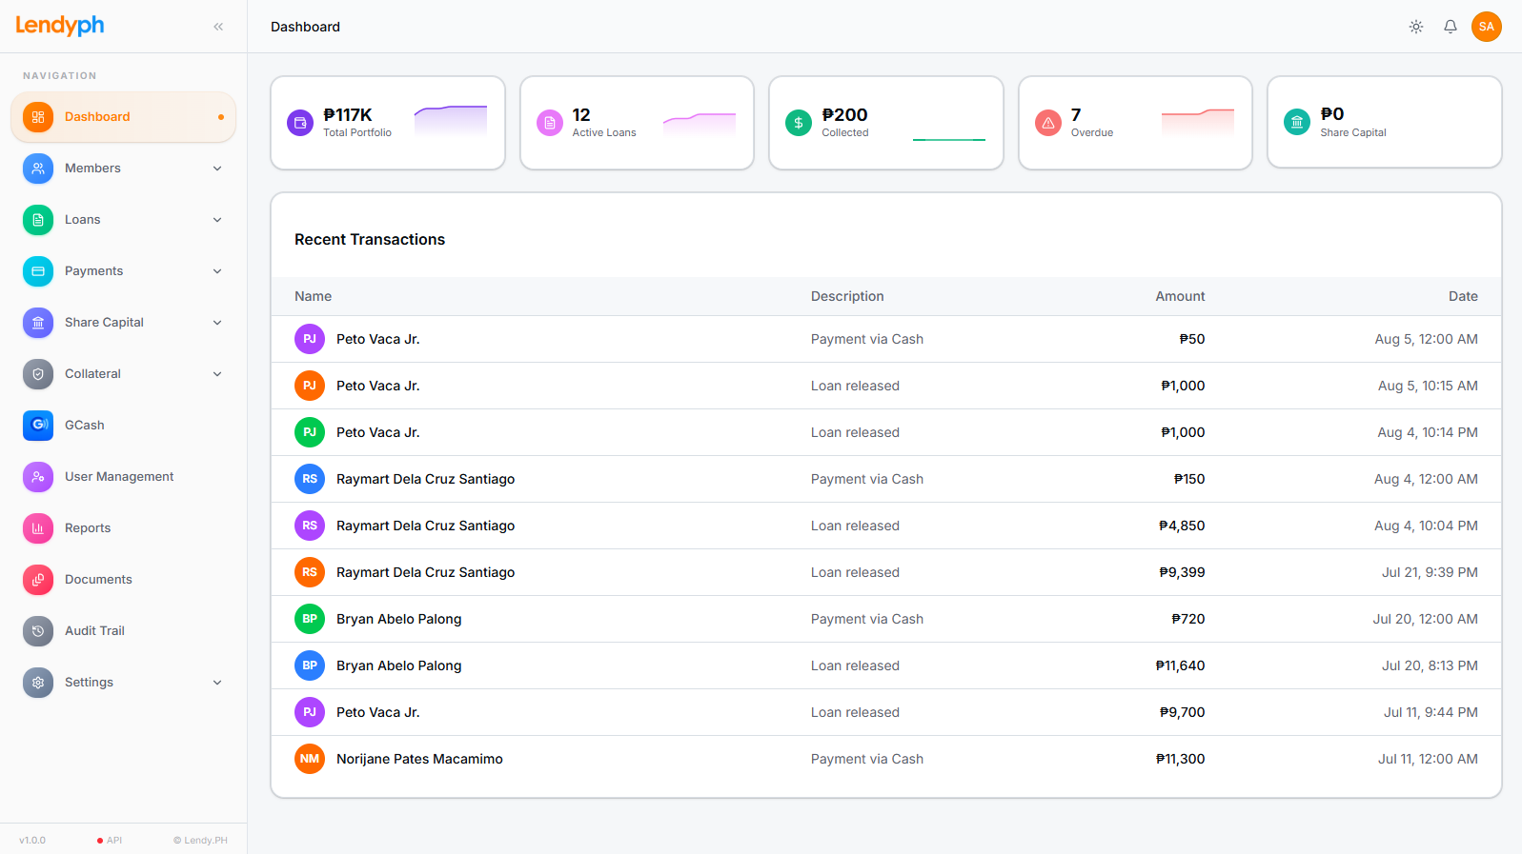Collapse the sidebar with double-chevron icon

click(x=218, y=27)
